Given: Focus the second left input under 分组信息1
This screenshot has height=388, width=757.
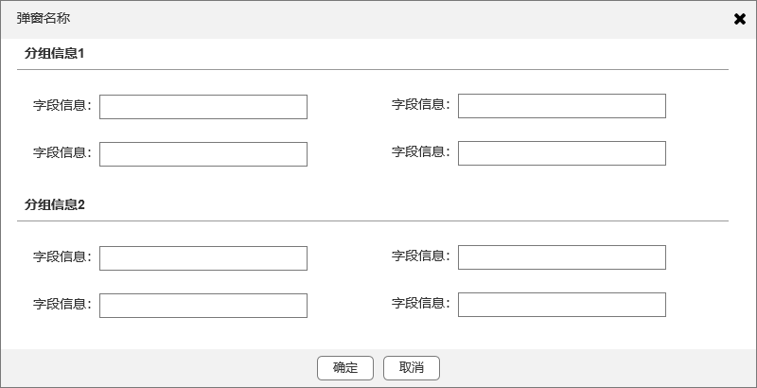Looking at the screenshot, I should [x=203, y=154].
